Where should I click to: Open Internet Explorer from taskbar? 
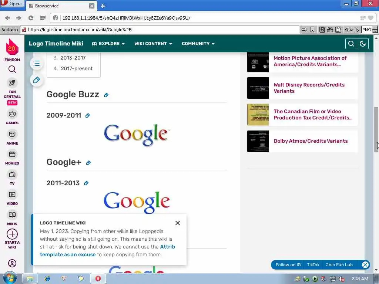coord(47,278)
